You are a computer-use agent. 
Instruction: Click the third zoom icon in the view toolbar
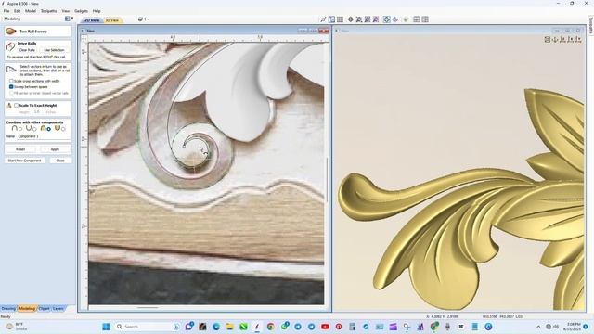pos(368,19)
